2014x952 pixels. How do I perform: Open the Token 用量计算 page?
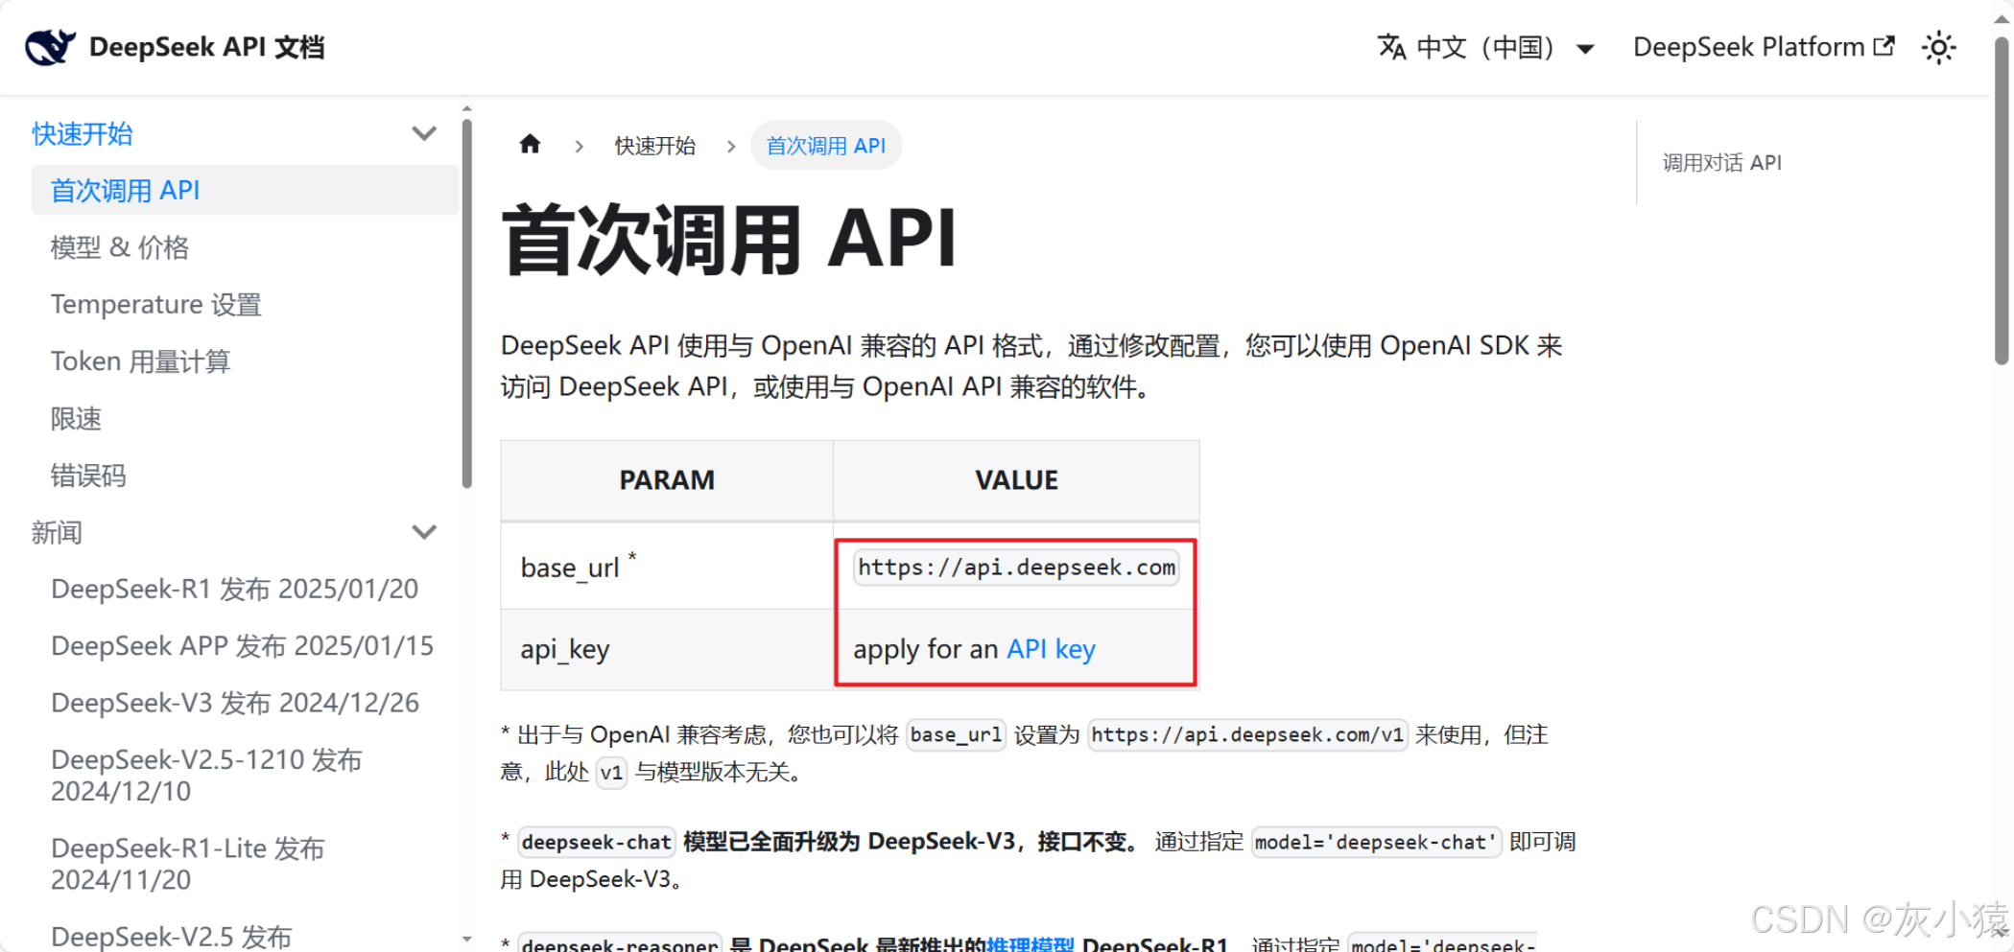click(141, 361)
